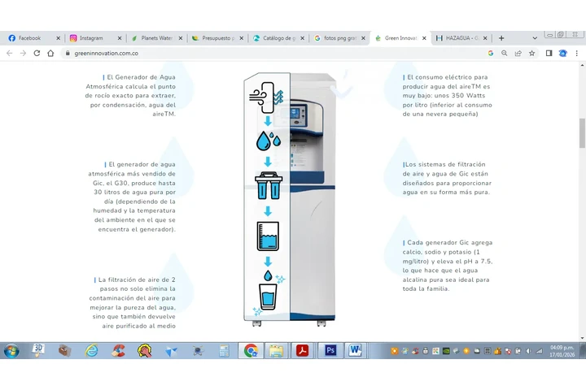Close the HAZAGUA tab
Screen dimensions: 586x390
tap(485, 38)
